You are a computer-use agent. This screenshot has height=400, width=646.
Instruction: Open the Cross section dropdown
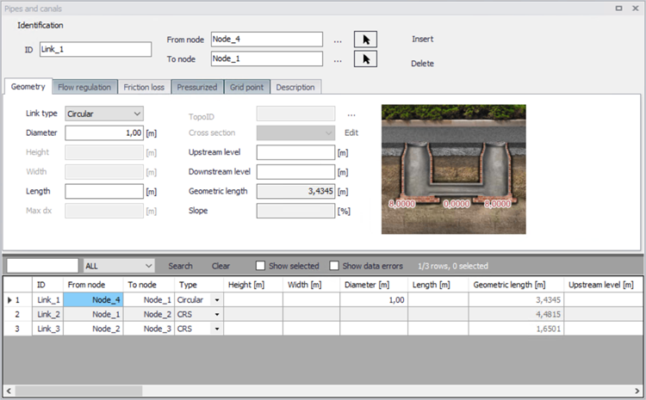pyautogui.click(x=295, y=133)
